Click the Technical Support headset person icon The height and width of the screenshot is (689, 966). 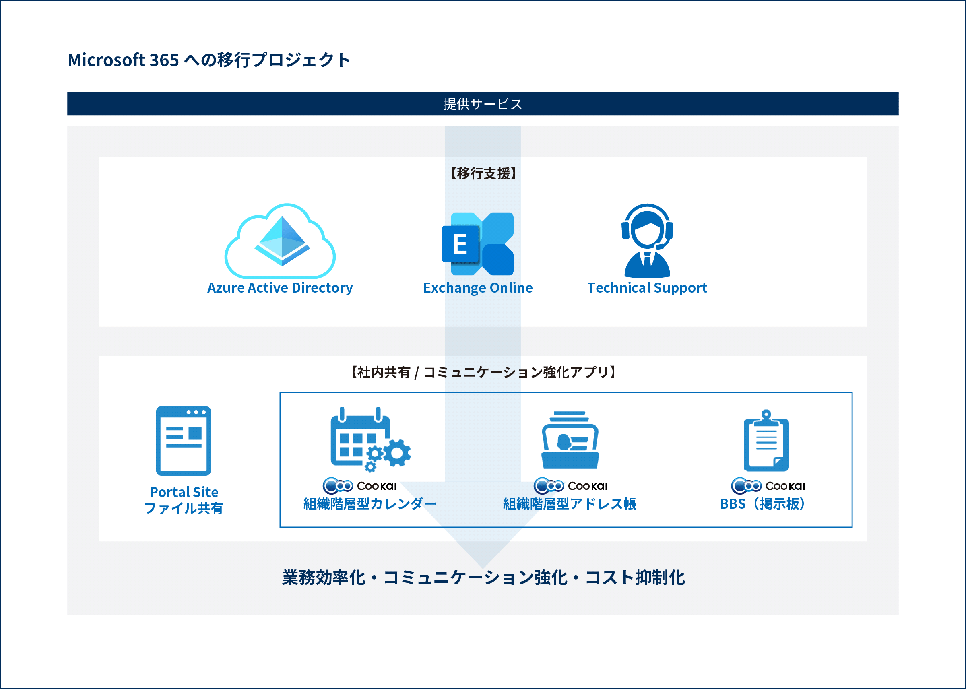tap(647, 241)
